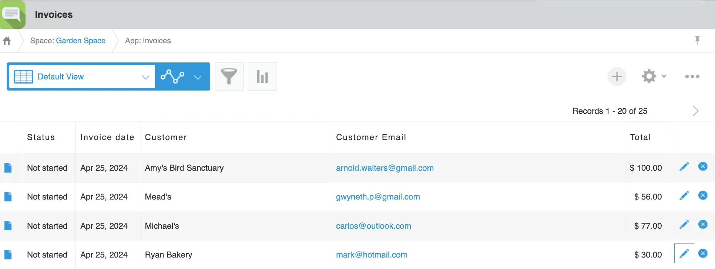Click the Status column header
The image size is (715, 269).
[x=41, y=137]
